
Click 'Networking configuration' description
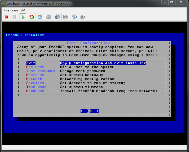pos(87,79)
